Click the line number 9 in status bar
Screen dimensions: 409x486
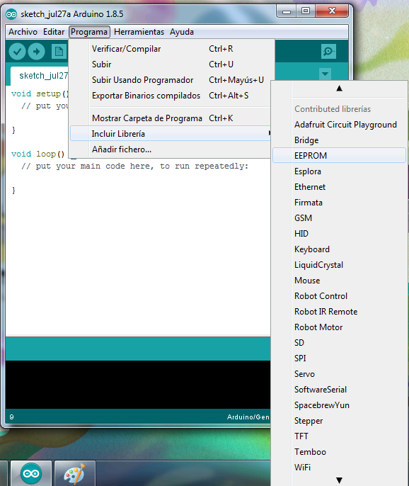pyautogui.click(x=11, y=417)
